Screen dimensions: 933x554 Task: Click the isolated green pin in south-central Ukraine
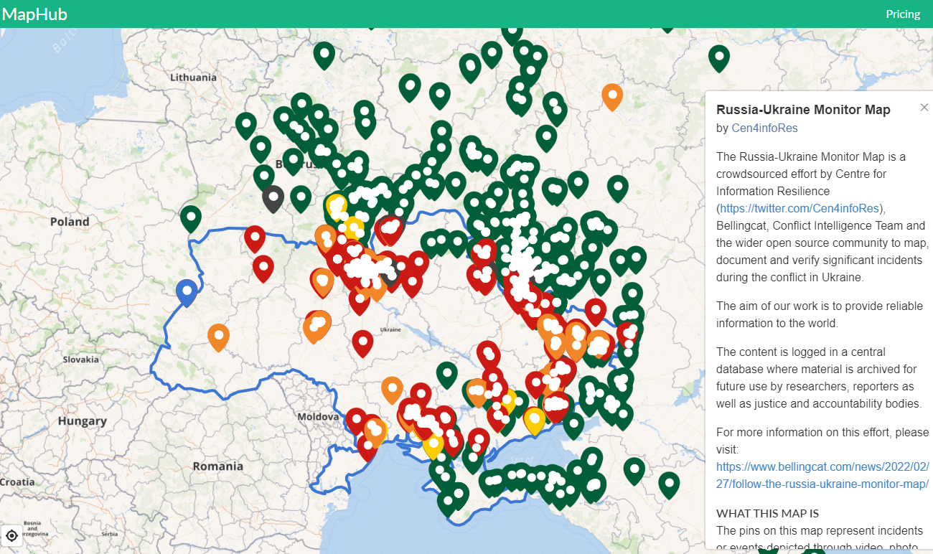447,375
